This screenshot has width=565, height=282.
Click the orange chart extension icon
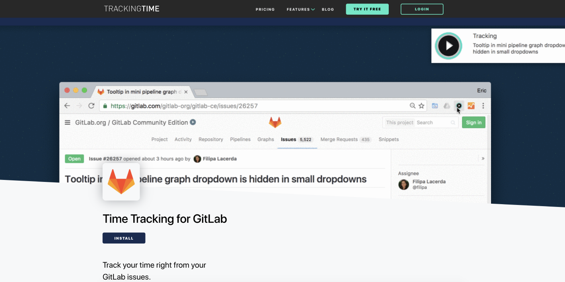(x=471, y=106)
